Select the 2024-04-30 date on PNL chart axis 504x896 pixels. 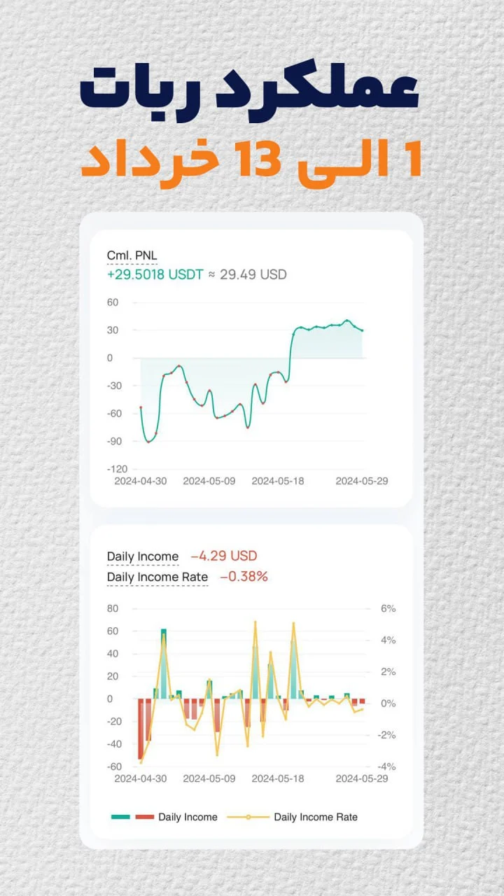point(141,481)
